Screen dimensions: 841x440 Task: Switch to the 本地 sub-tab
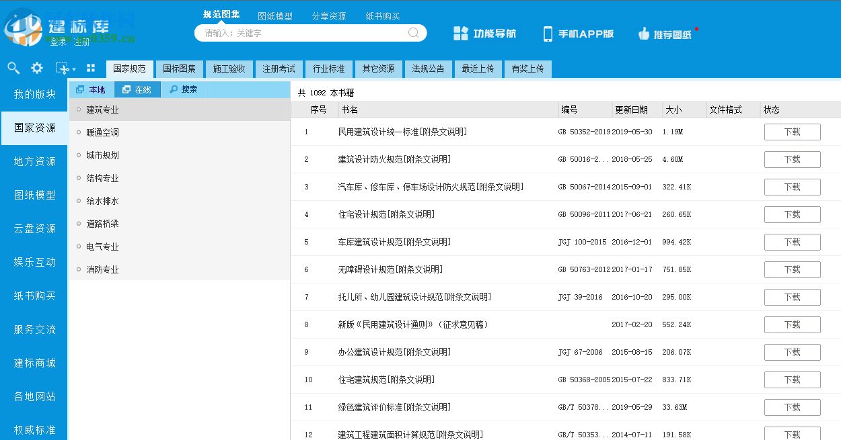point(92,89)
